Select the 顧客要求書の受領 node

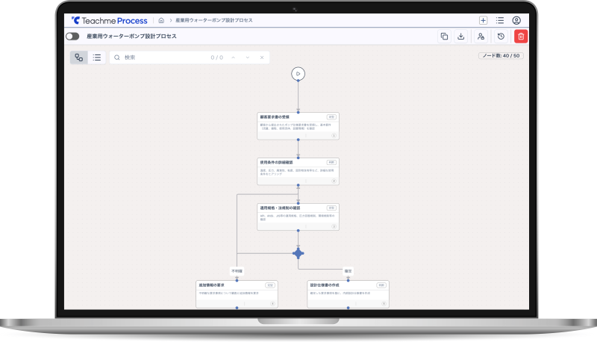click(298, 125)
